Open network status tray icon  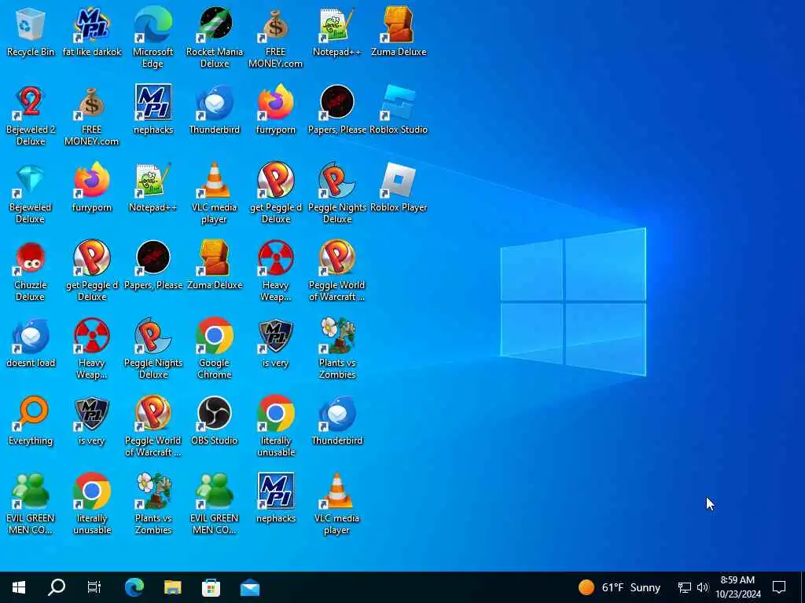[684, 587]
